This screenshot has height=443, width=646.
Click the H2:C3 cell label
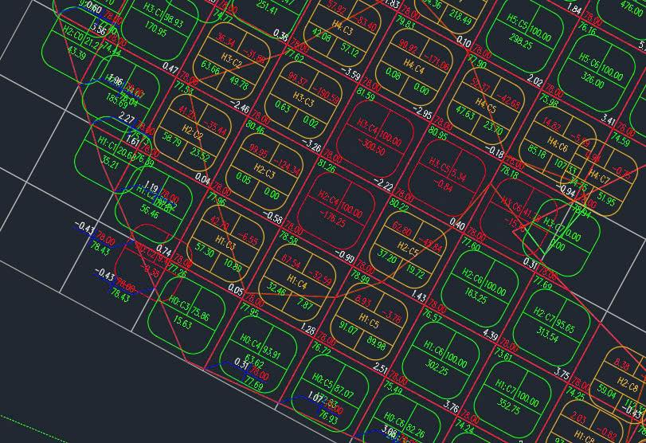point(264,171)
